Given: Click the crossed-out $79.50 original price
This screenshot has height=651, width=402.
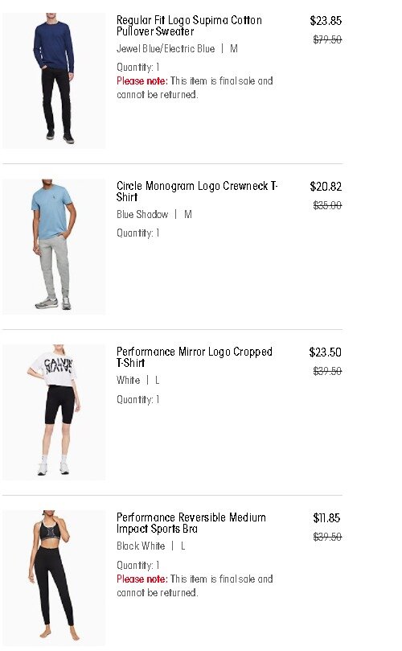Looking at the screenshot, I should point(327,39).
